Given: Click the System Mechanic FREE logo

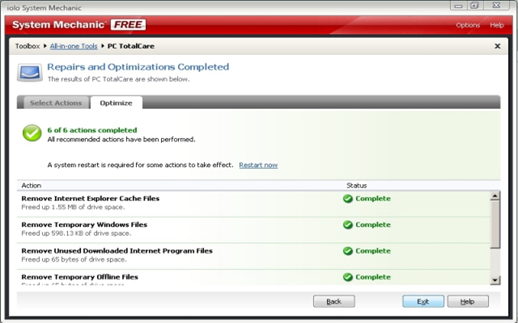Looking at the screenshot, I should click(79, 25).
